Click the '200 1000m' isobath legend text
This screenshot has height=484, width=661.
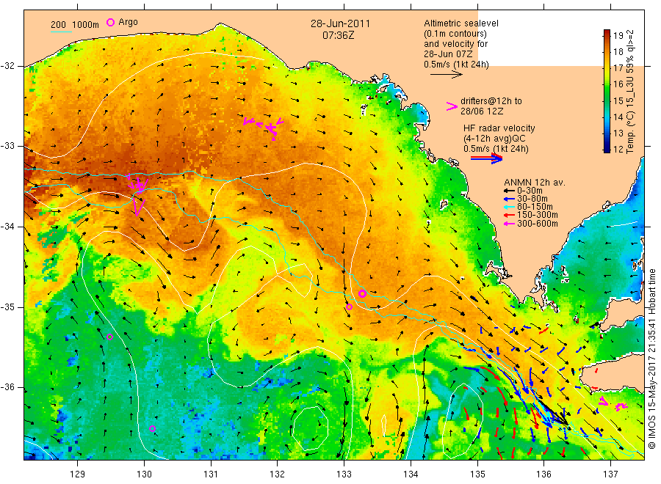click(75, 25)
